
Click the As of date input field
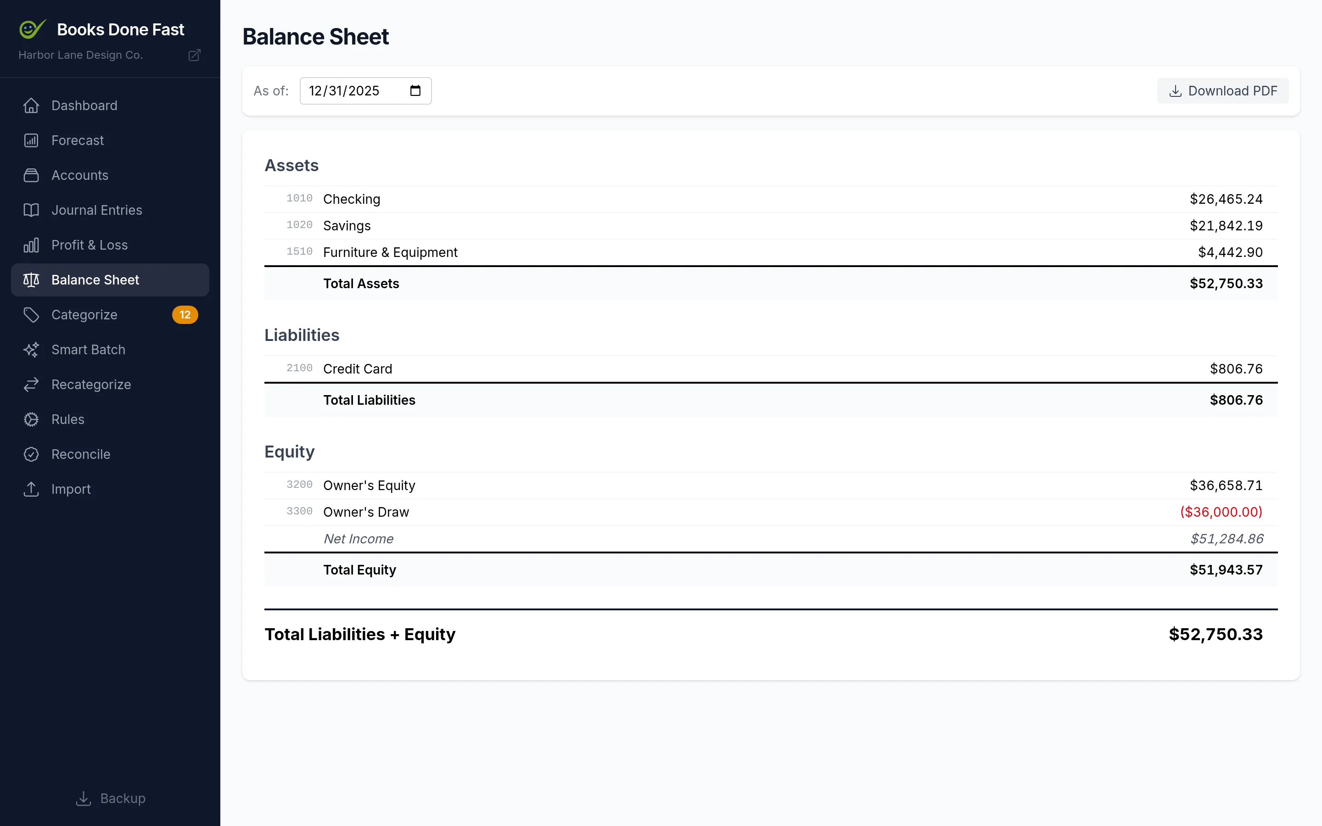365,91
